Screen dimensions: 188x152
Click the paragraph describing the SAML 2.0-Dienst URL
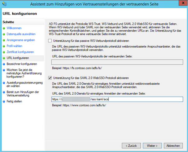click(x=106, y=85)
